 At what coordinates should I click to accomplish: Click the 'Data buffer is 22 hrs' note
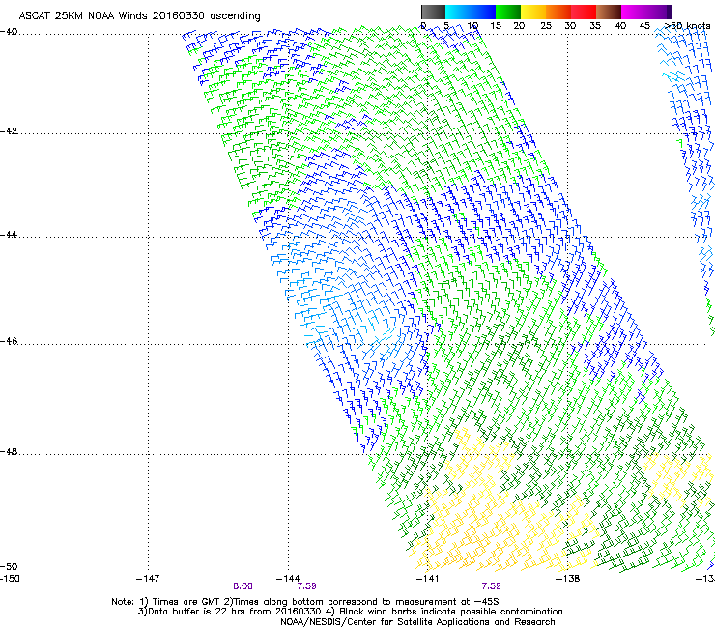pos(351,612)
